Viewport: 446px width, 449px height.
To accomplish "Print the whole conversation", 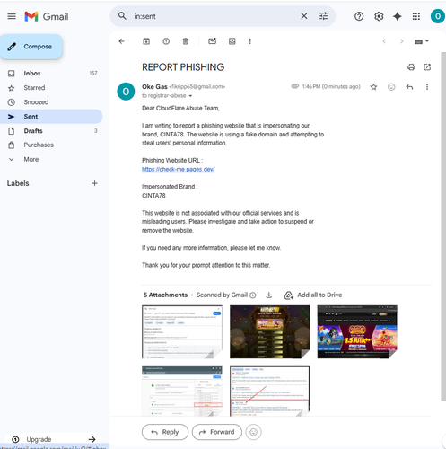I will (x=411, y=67).
